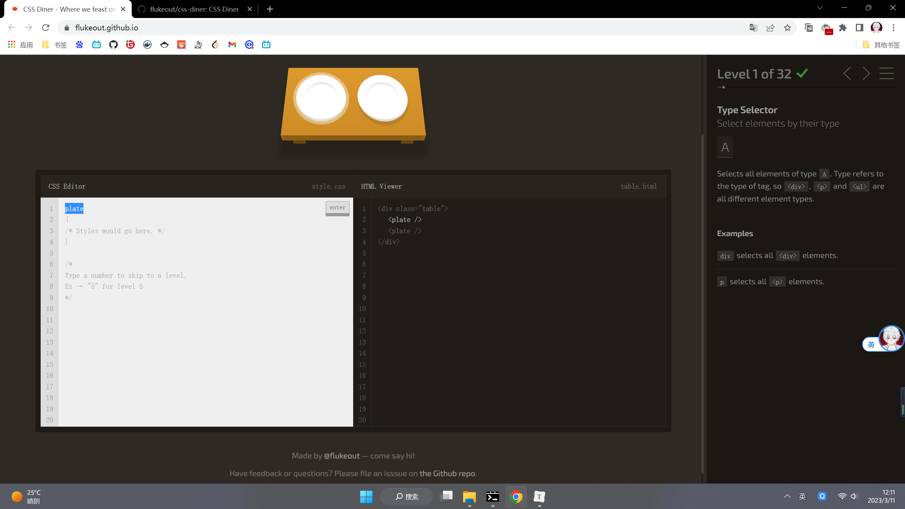
Task: Open the level list hamburger menu
Action: tap(886, 74)
